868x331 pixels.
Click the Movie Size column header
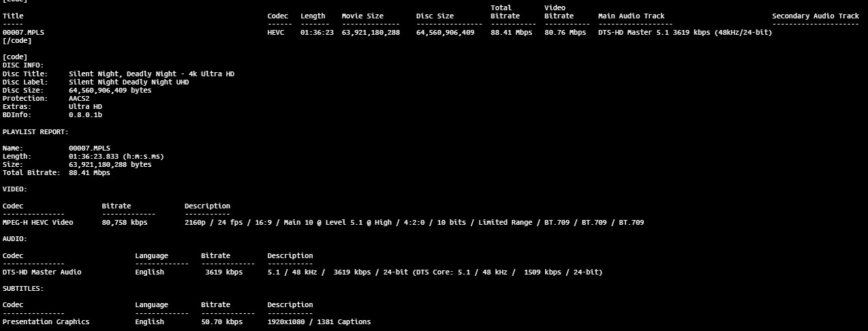click(x=362, y=16)
